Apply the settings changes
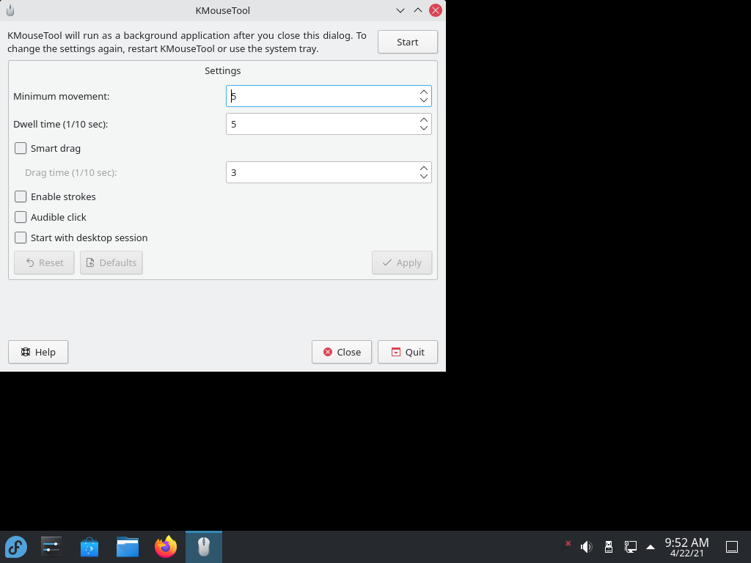Screen dimensions: 751x563 (x=402, y=263)
